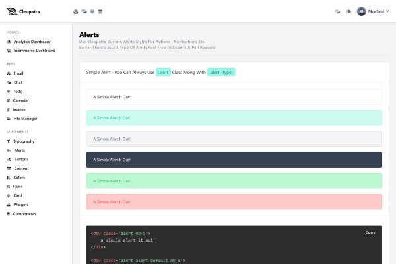Copy the alert code snippet

coord(370,232)
